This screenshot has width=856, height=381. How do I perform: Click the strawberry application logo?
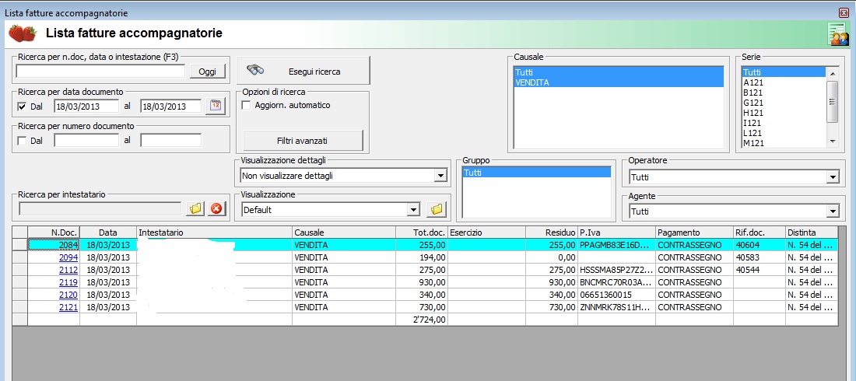point(23,33)
